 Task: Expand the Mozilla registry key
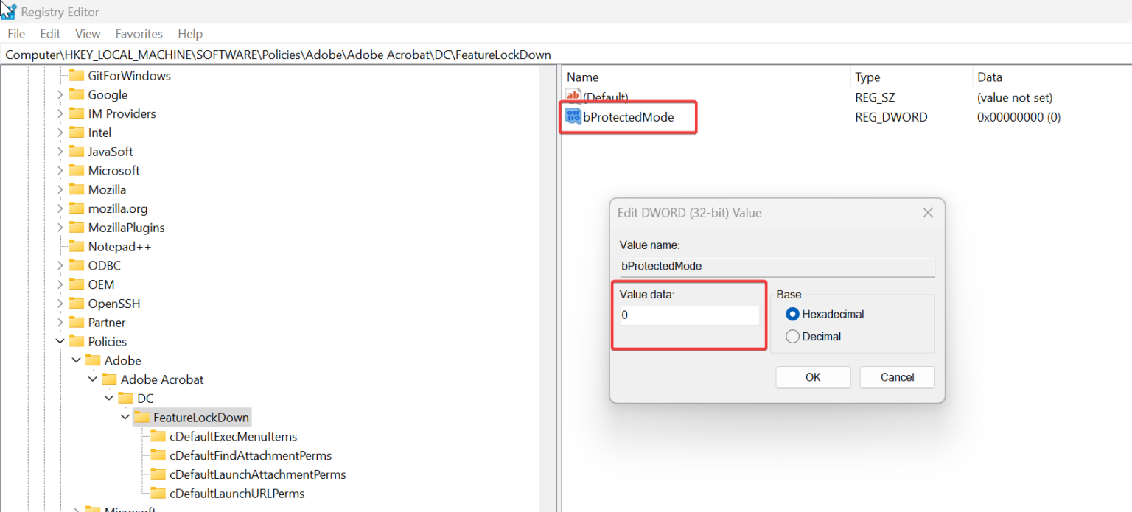[60, 190]
